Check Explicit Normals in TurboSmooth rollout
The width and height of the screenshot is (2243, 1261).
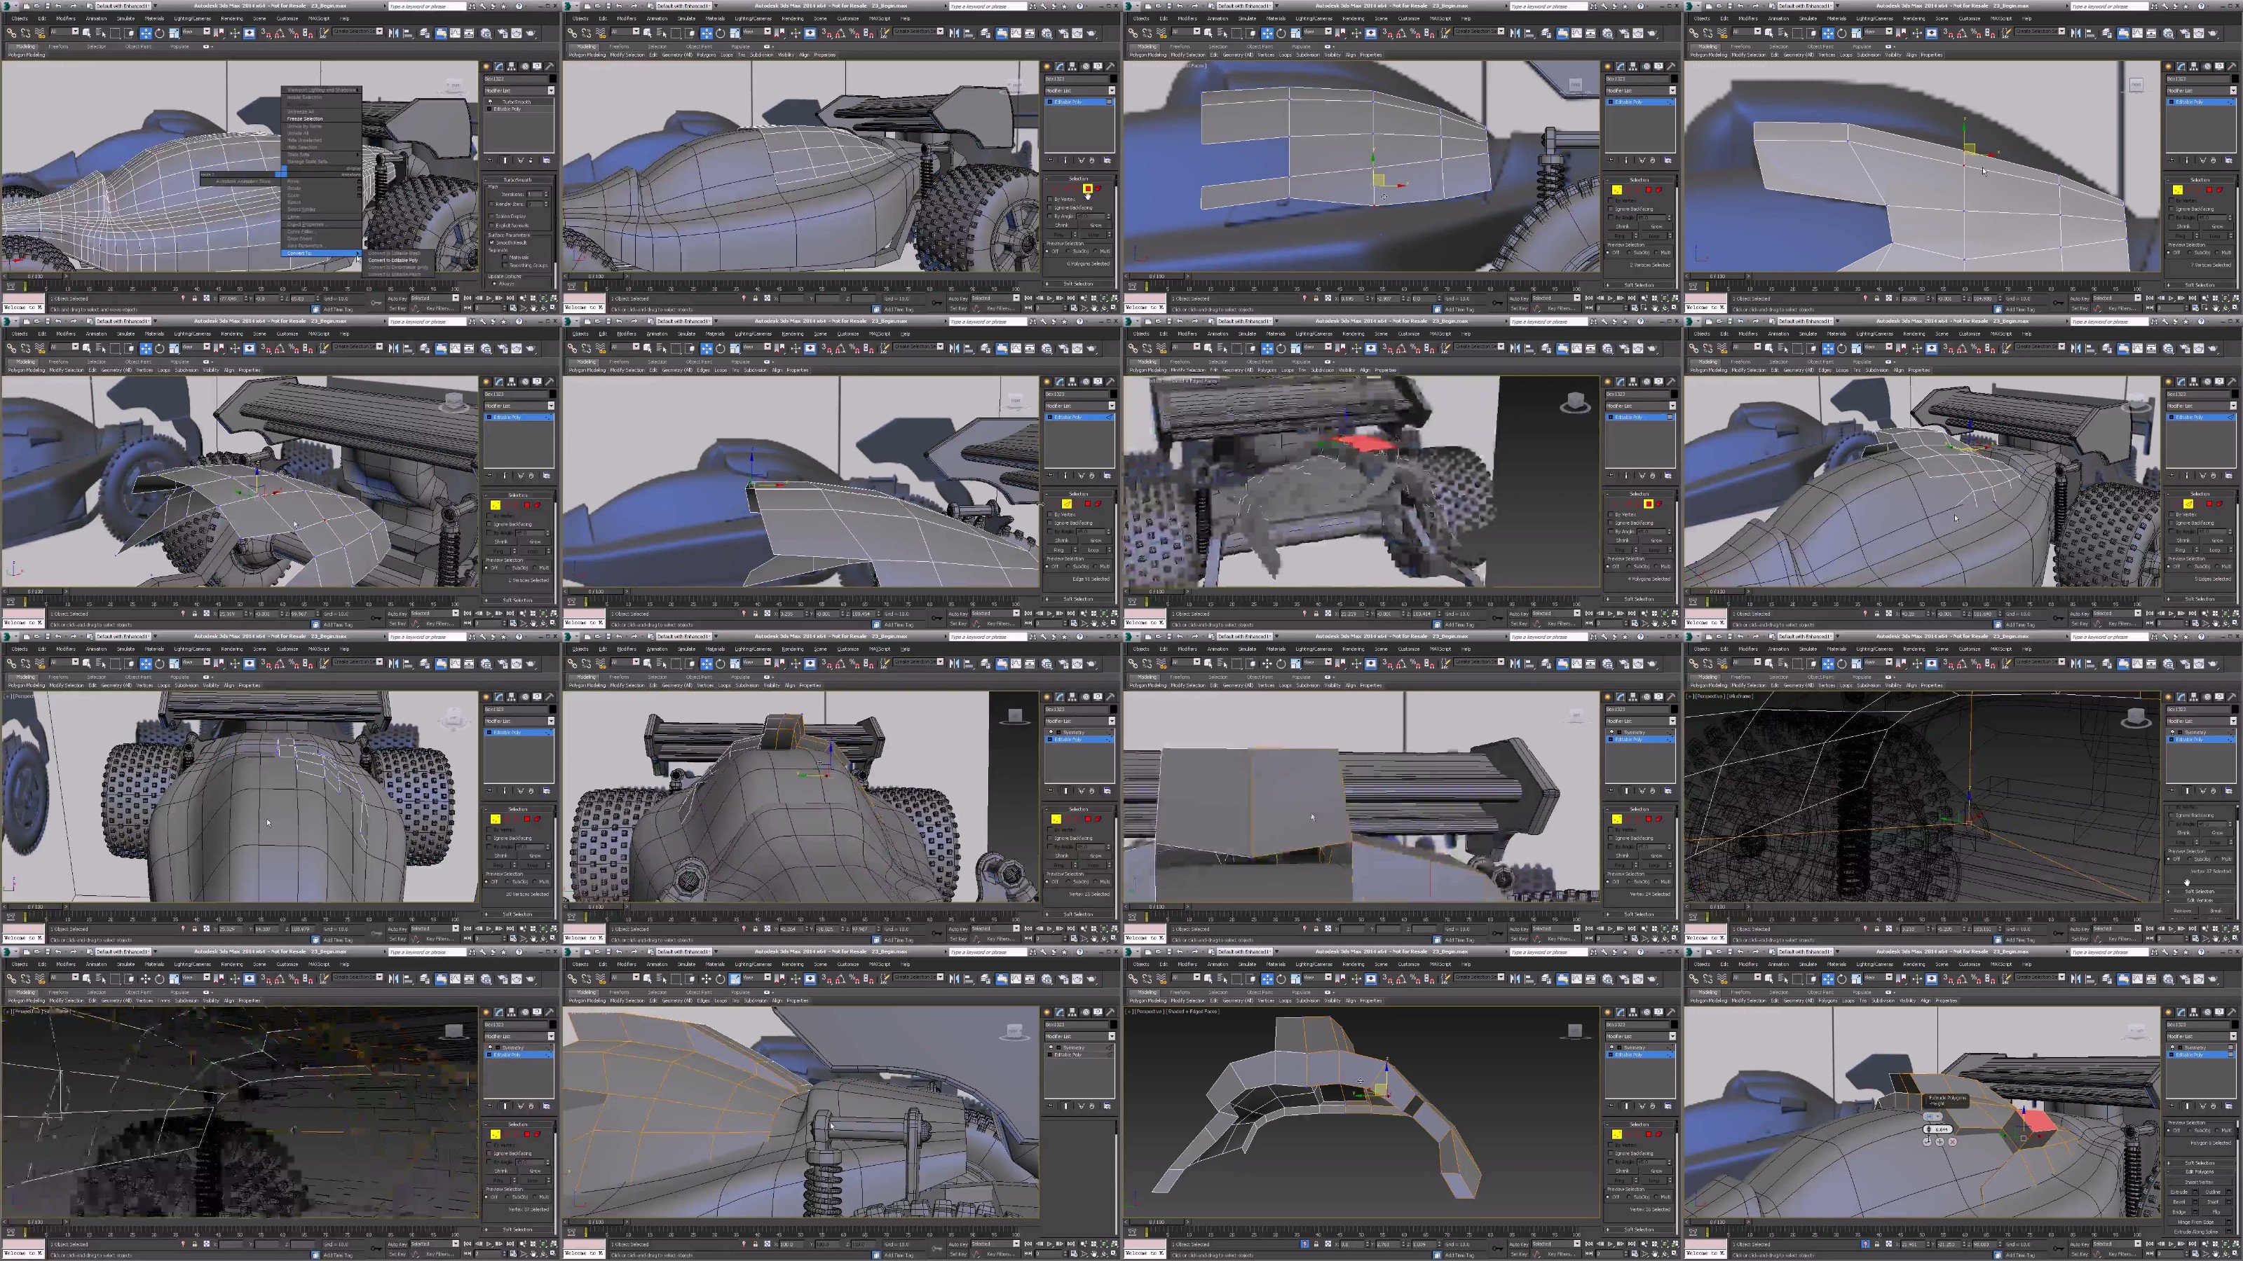(492, 226)
